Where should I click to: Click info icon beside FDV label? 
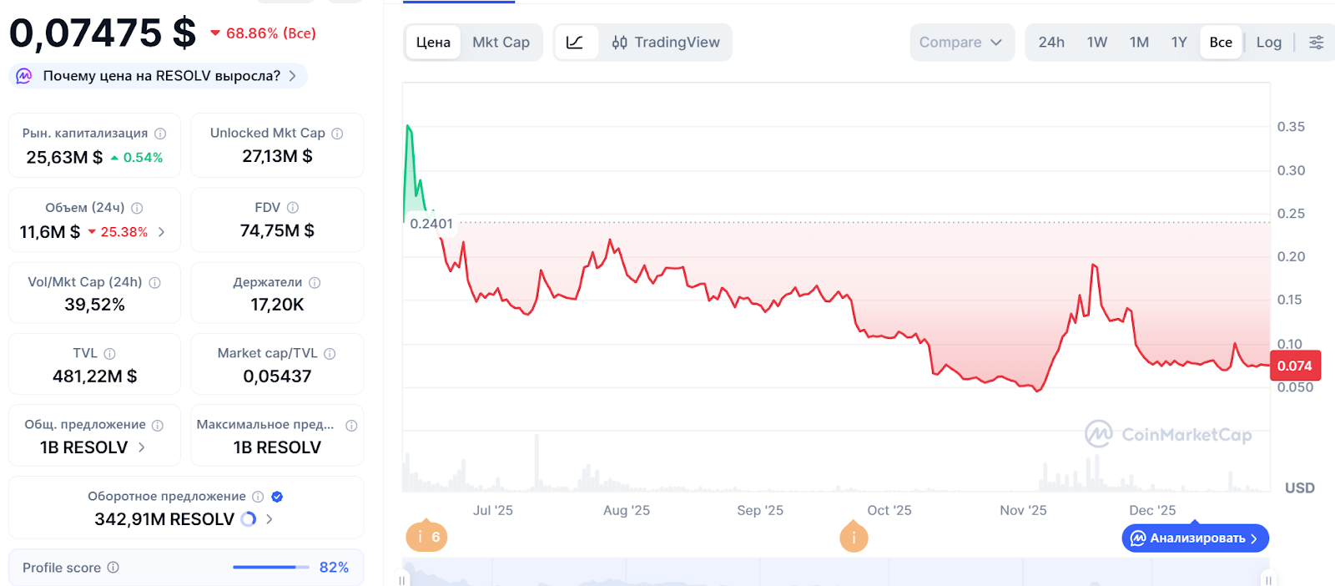coord(293,208)
